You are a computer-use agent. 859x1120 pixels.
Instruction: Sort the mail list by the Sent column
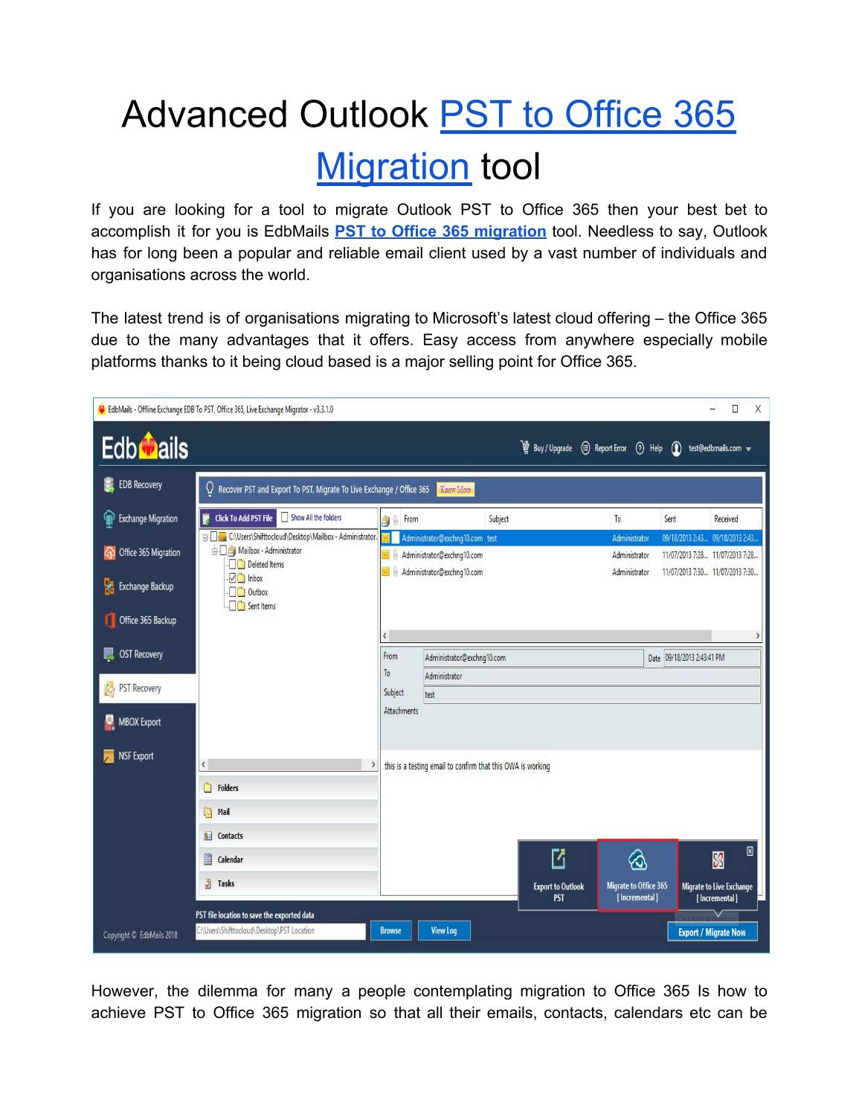coord(685,519)
